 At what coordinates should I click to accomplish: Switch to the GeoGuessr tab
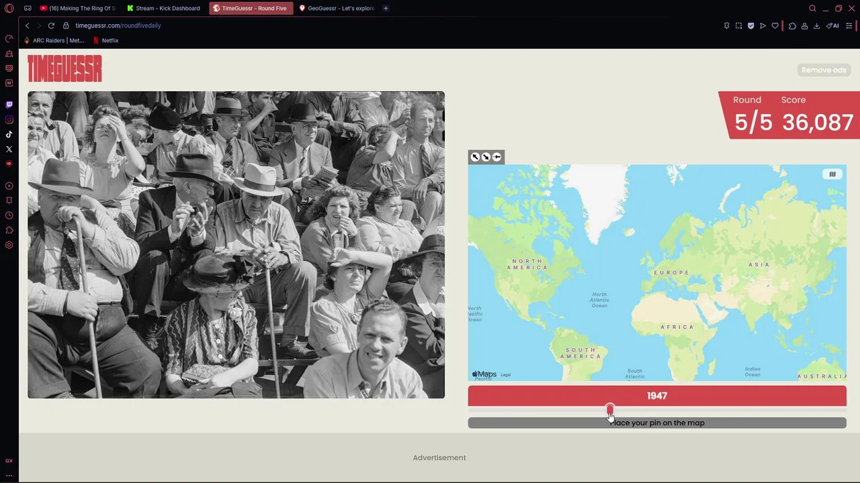coord(337,8)
